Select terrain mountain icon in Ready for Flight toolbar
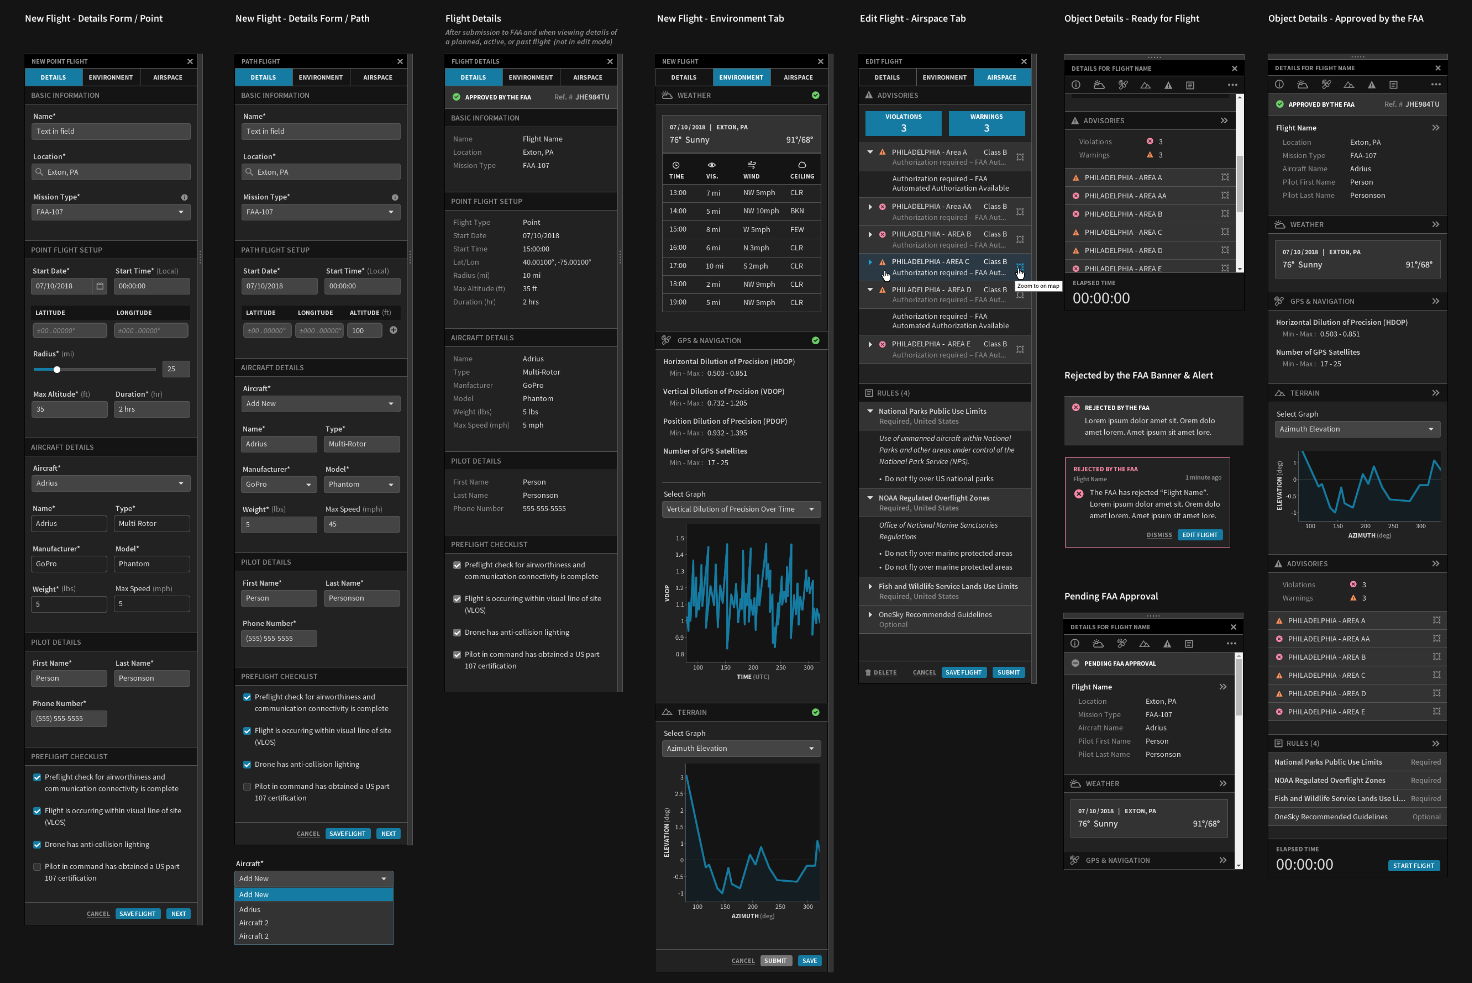 (x=1145, y=85)
